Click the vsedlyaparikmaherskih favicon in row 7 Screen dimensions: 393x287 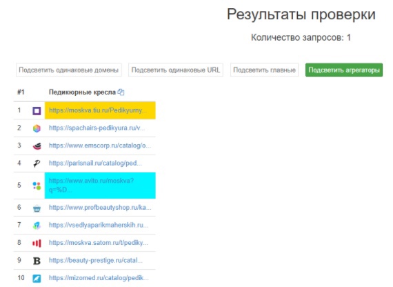click(x=37, y=226)
